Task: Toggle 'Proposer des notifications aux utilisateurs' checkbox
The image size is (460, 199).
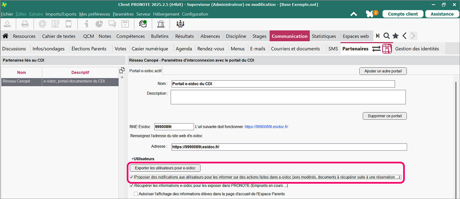Action: [x=132, y=177]
